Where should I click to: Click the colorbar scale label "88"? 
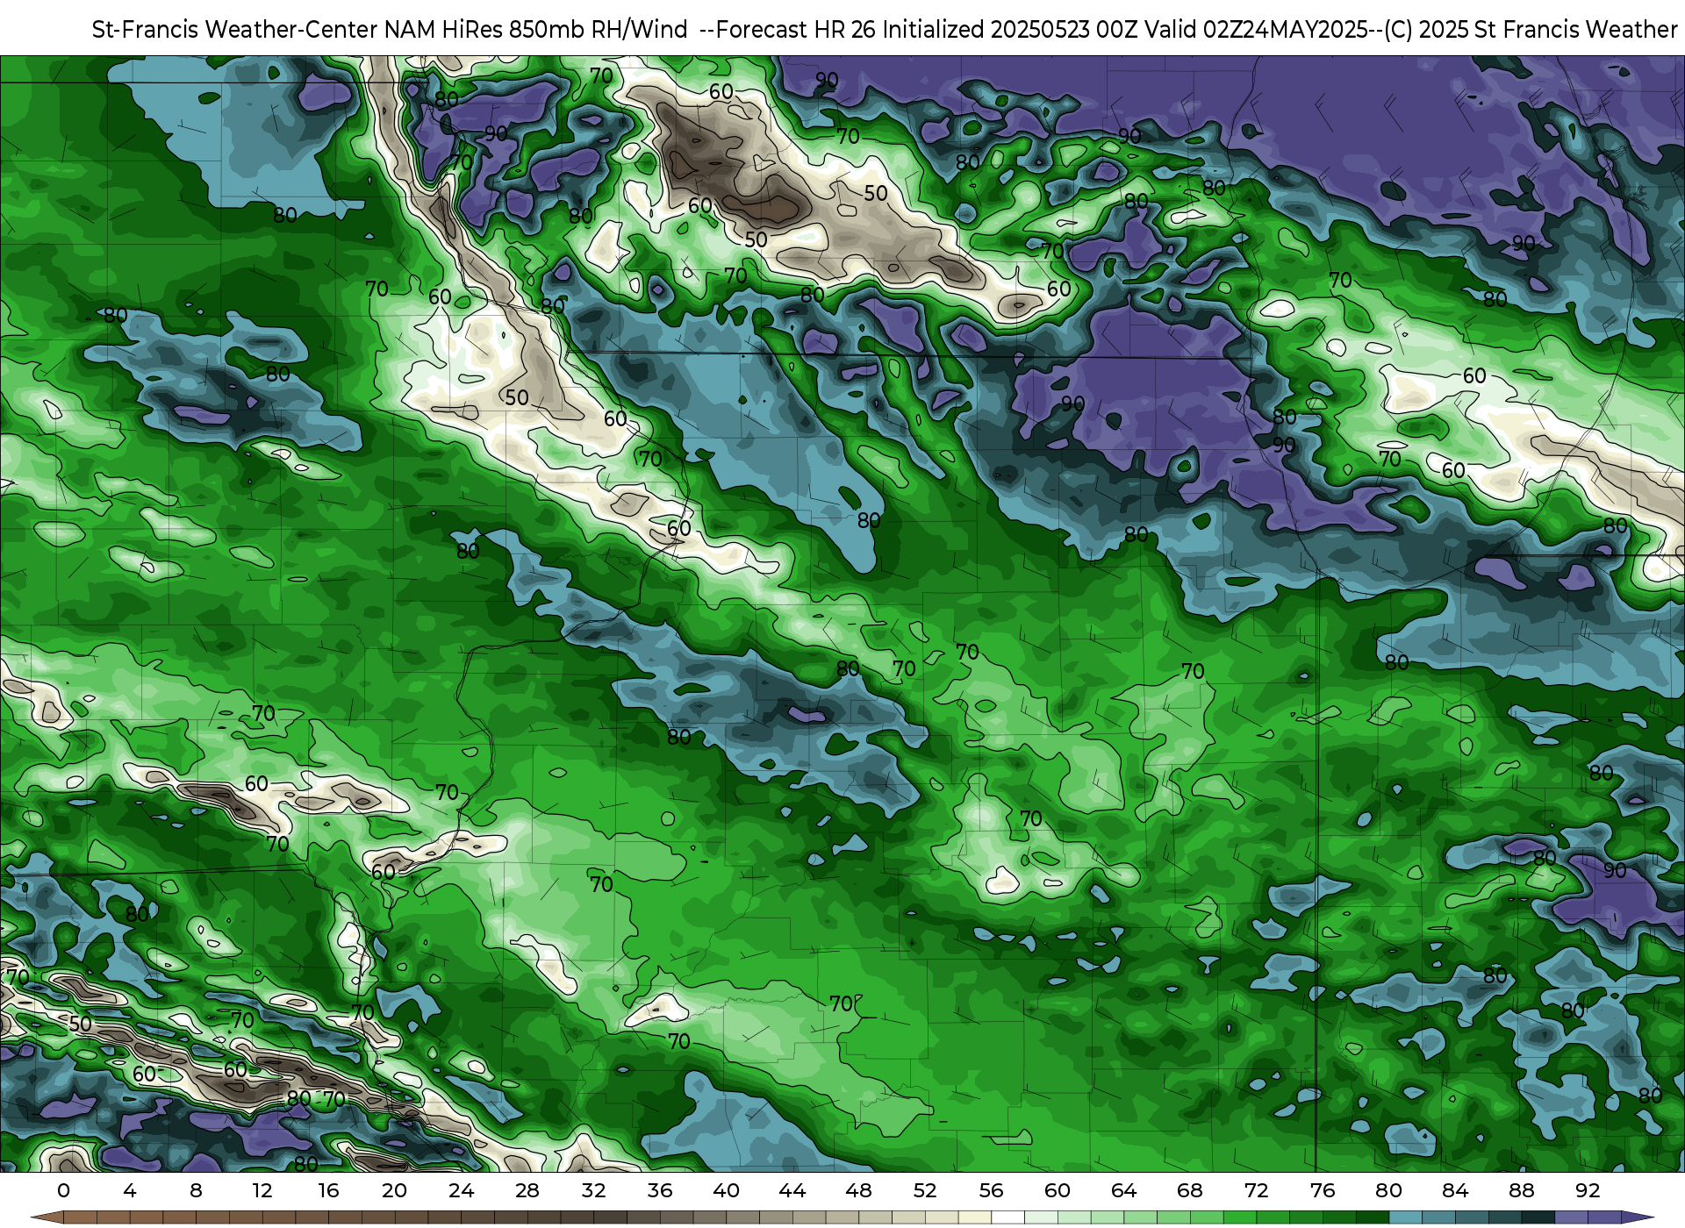pyautogui.click(x=1521, y=1190)
